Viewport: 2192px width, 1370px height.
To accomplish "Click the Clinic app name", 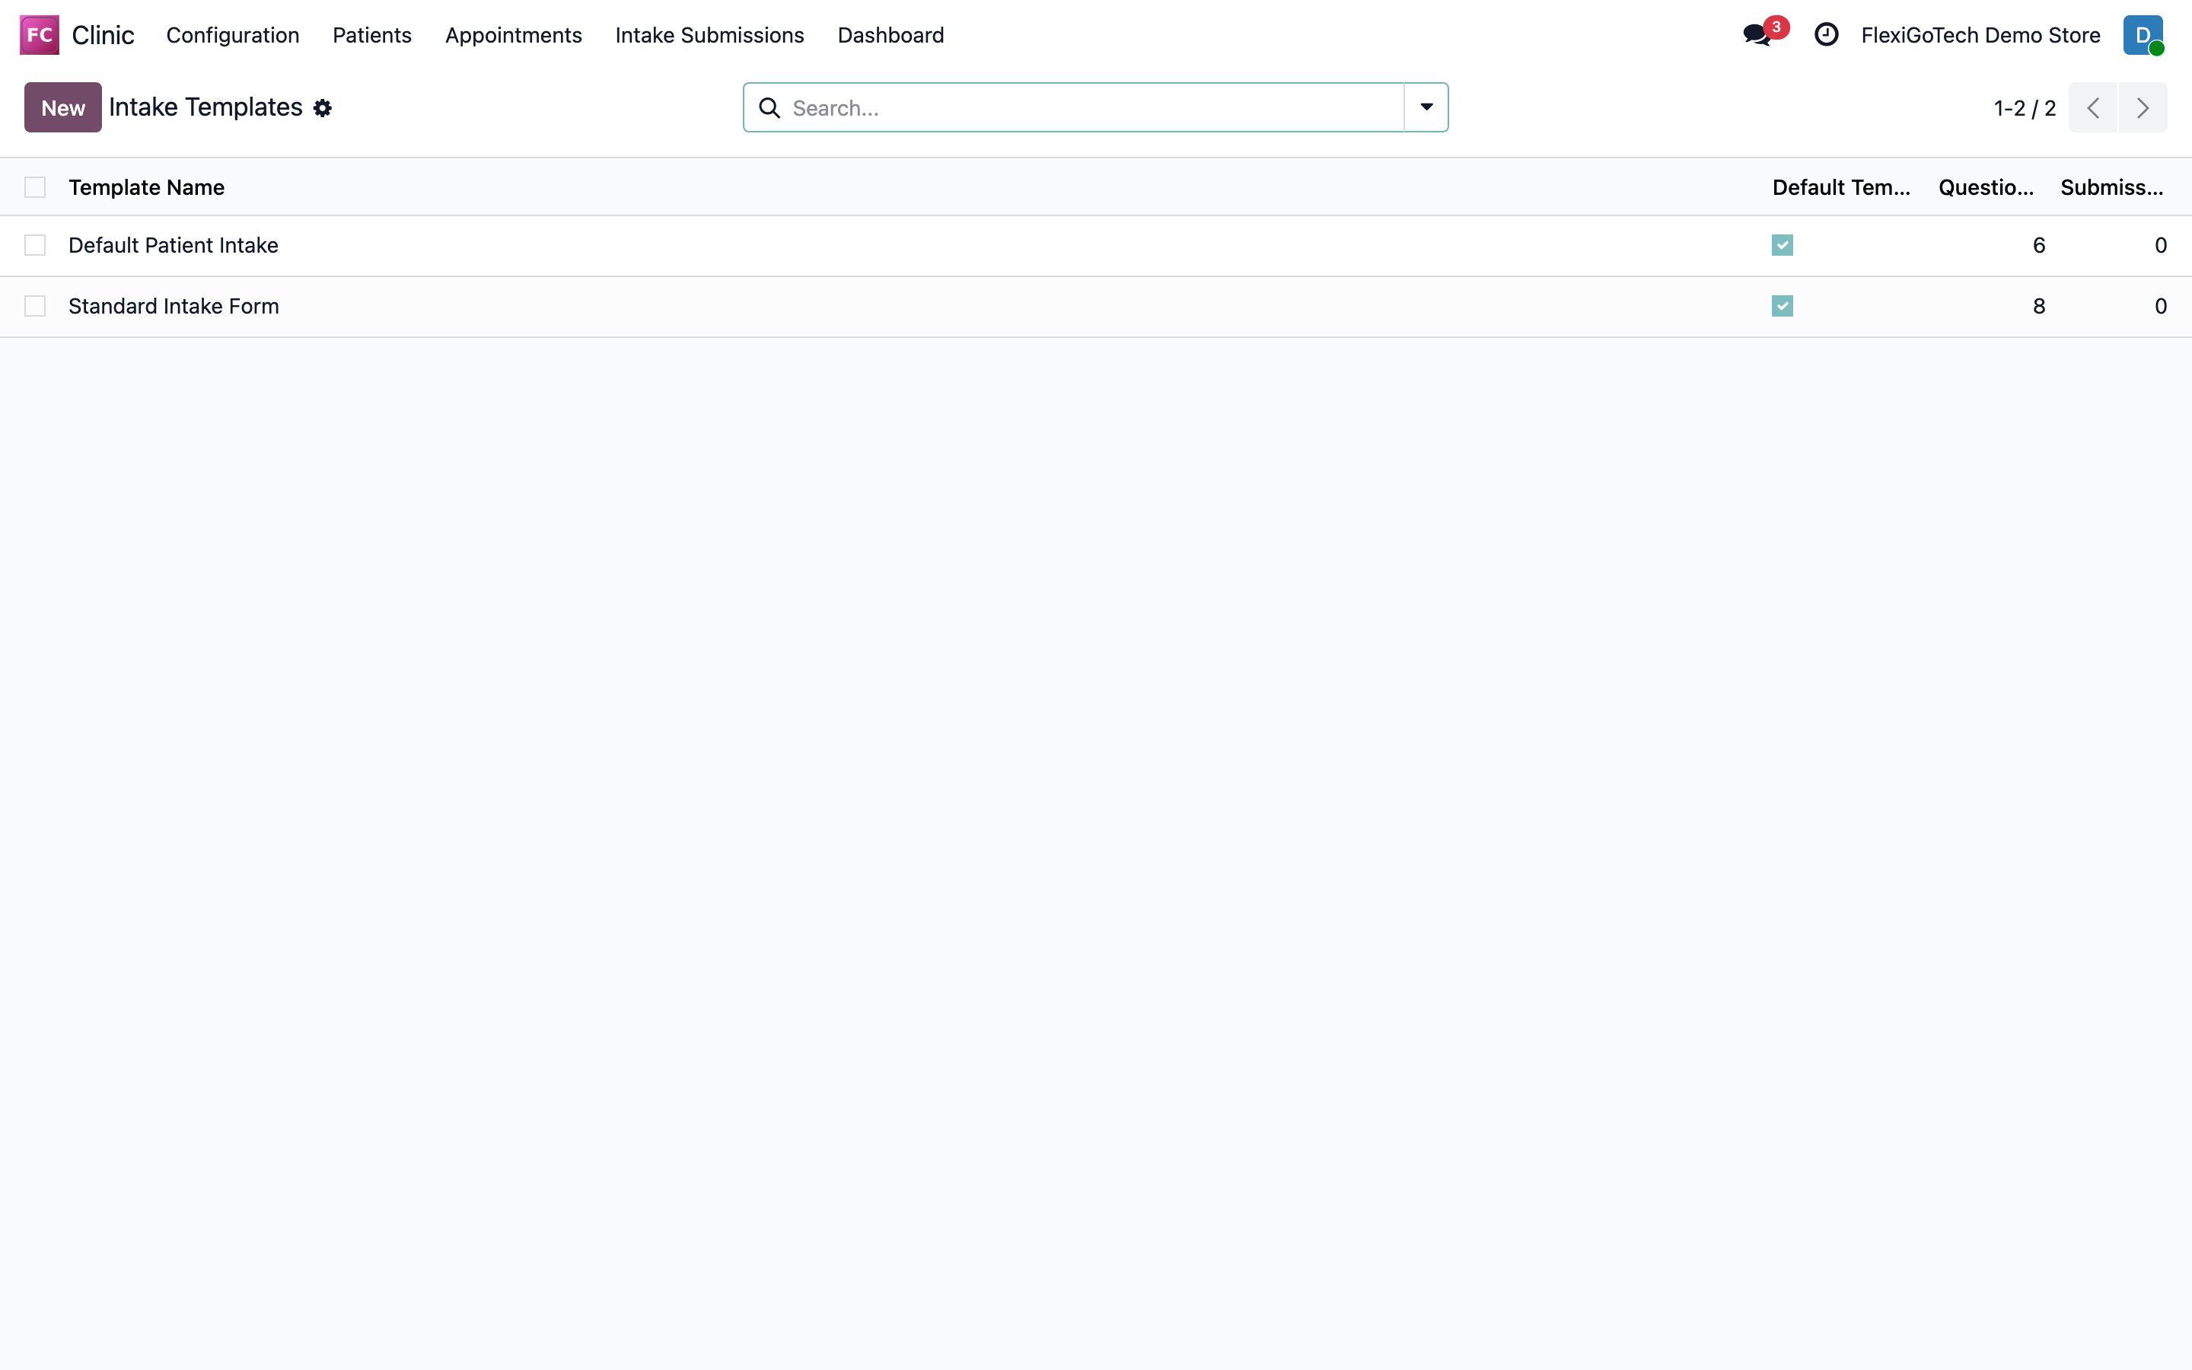I will pyautogui.click(x=102, y=34).
